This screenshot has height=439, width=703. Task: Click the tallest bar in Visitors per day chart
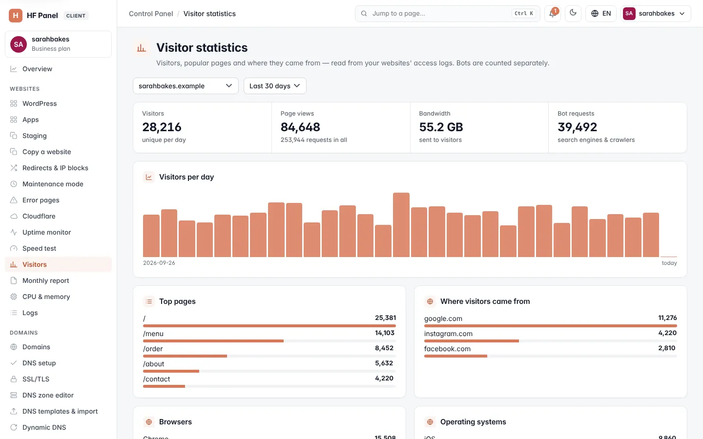pos(401,225)
